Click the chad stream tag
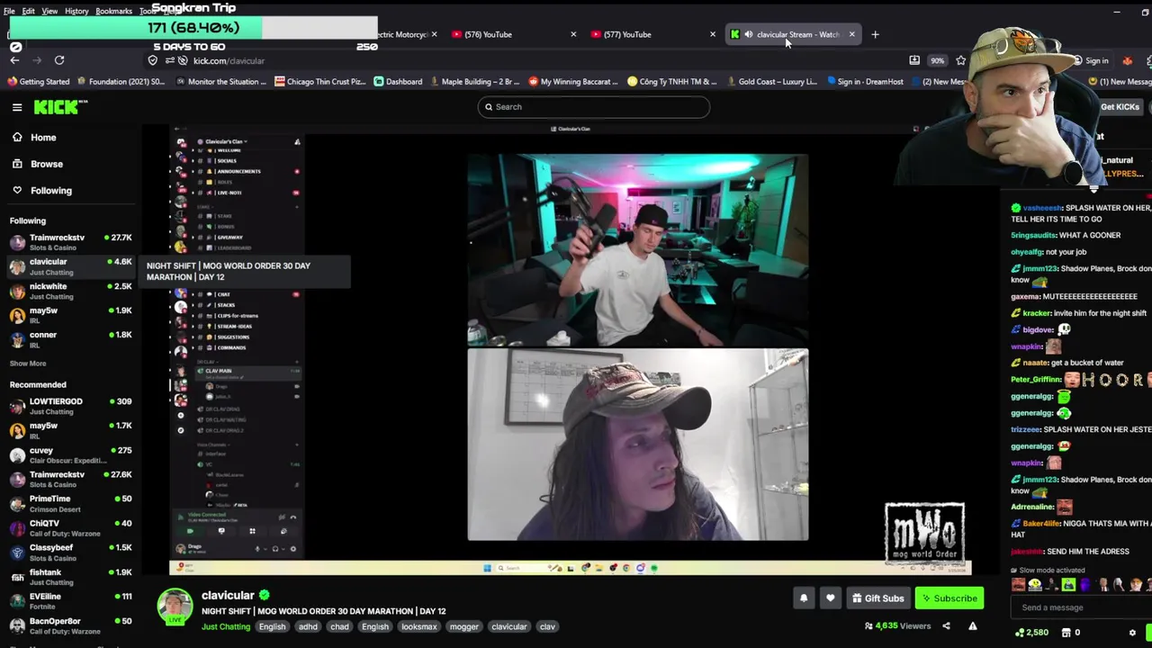Image resolution: width=1152 pixels, height=648 pixels. pyautogui.click(x=339, y=627)
